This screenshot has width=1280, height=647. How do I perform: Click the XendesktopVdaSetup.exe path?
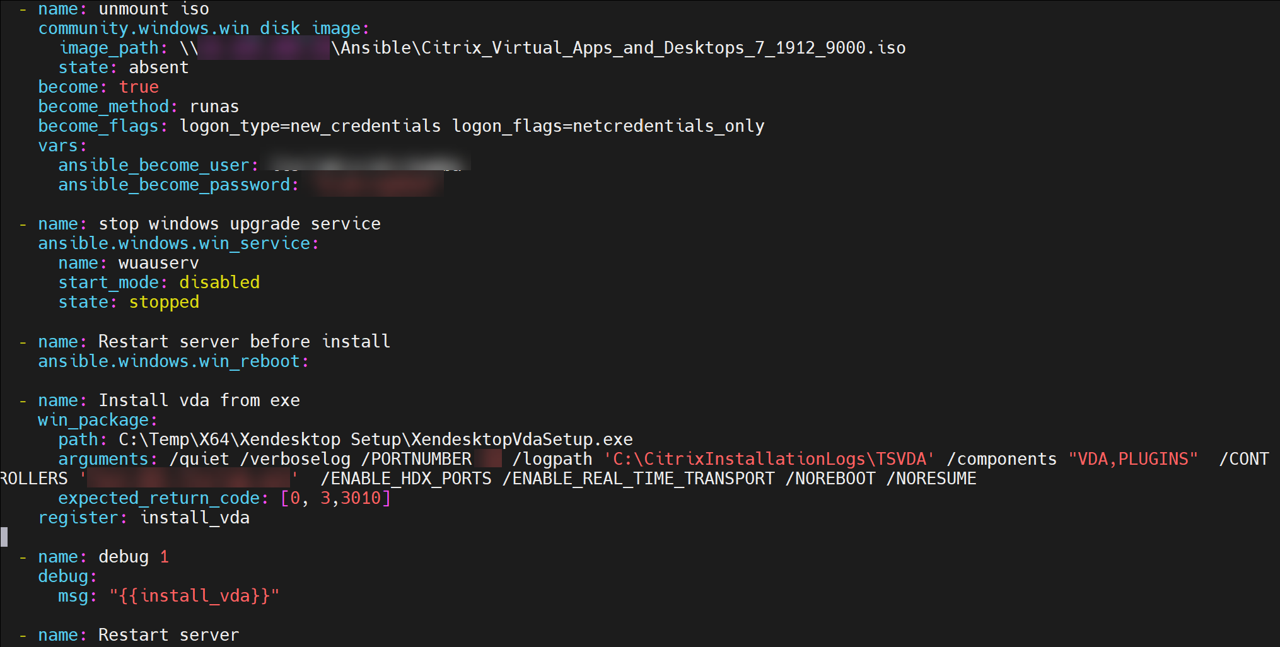tap(375, 440)
